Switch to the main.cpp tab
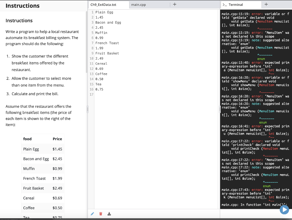This screenshot has height=220, width=292. (x=139, y=5)
